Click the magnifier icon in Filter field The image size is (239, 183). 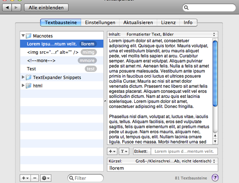coord(71,178)
